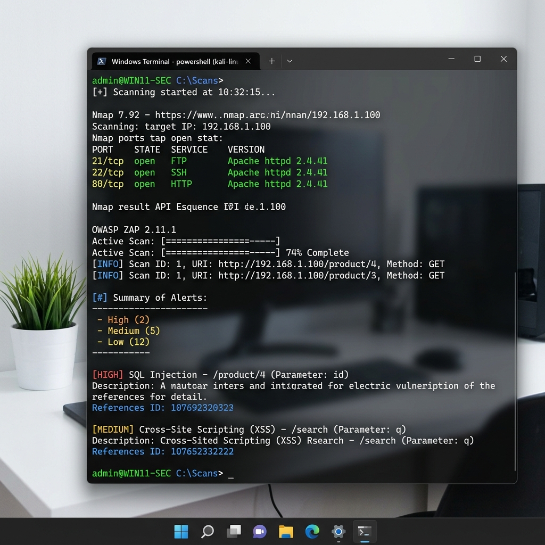Click References ID: 107652332222

(163, 451)
